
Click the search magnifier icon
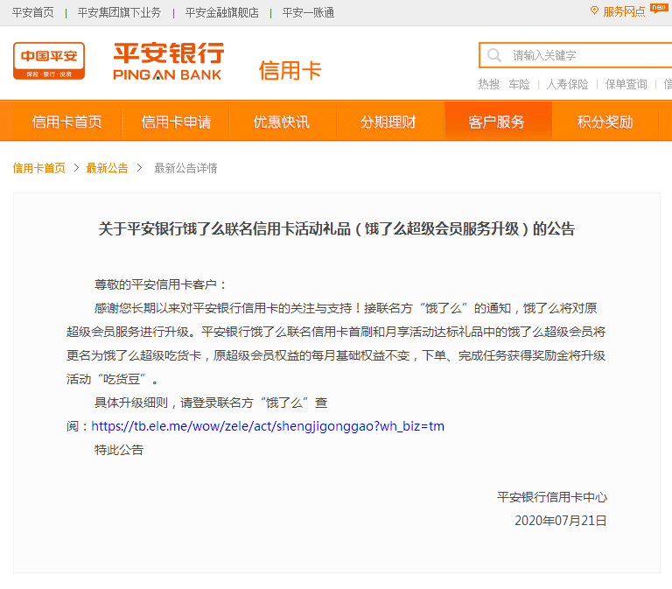click(494, 55)
